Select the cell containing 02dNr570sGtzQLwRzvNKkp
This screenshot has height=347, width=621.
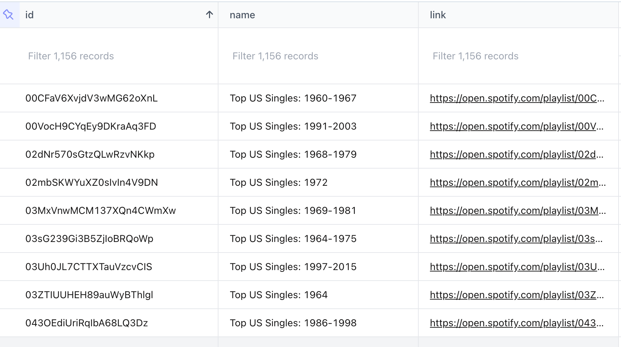90,154
